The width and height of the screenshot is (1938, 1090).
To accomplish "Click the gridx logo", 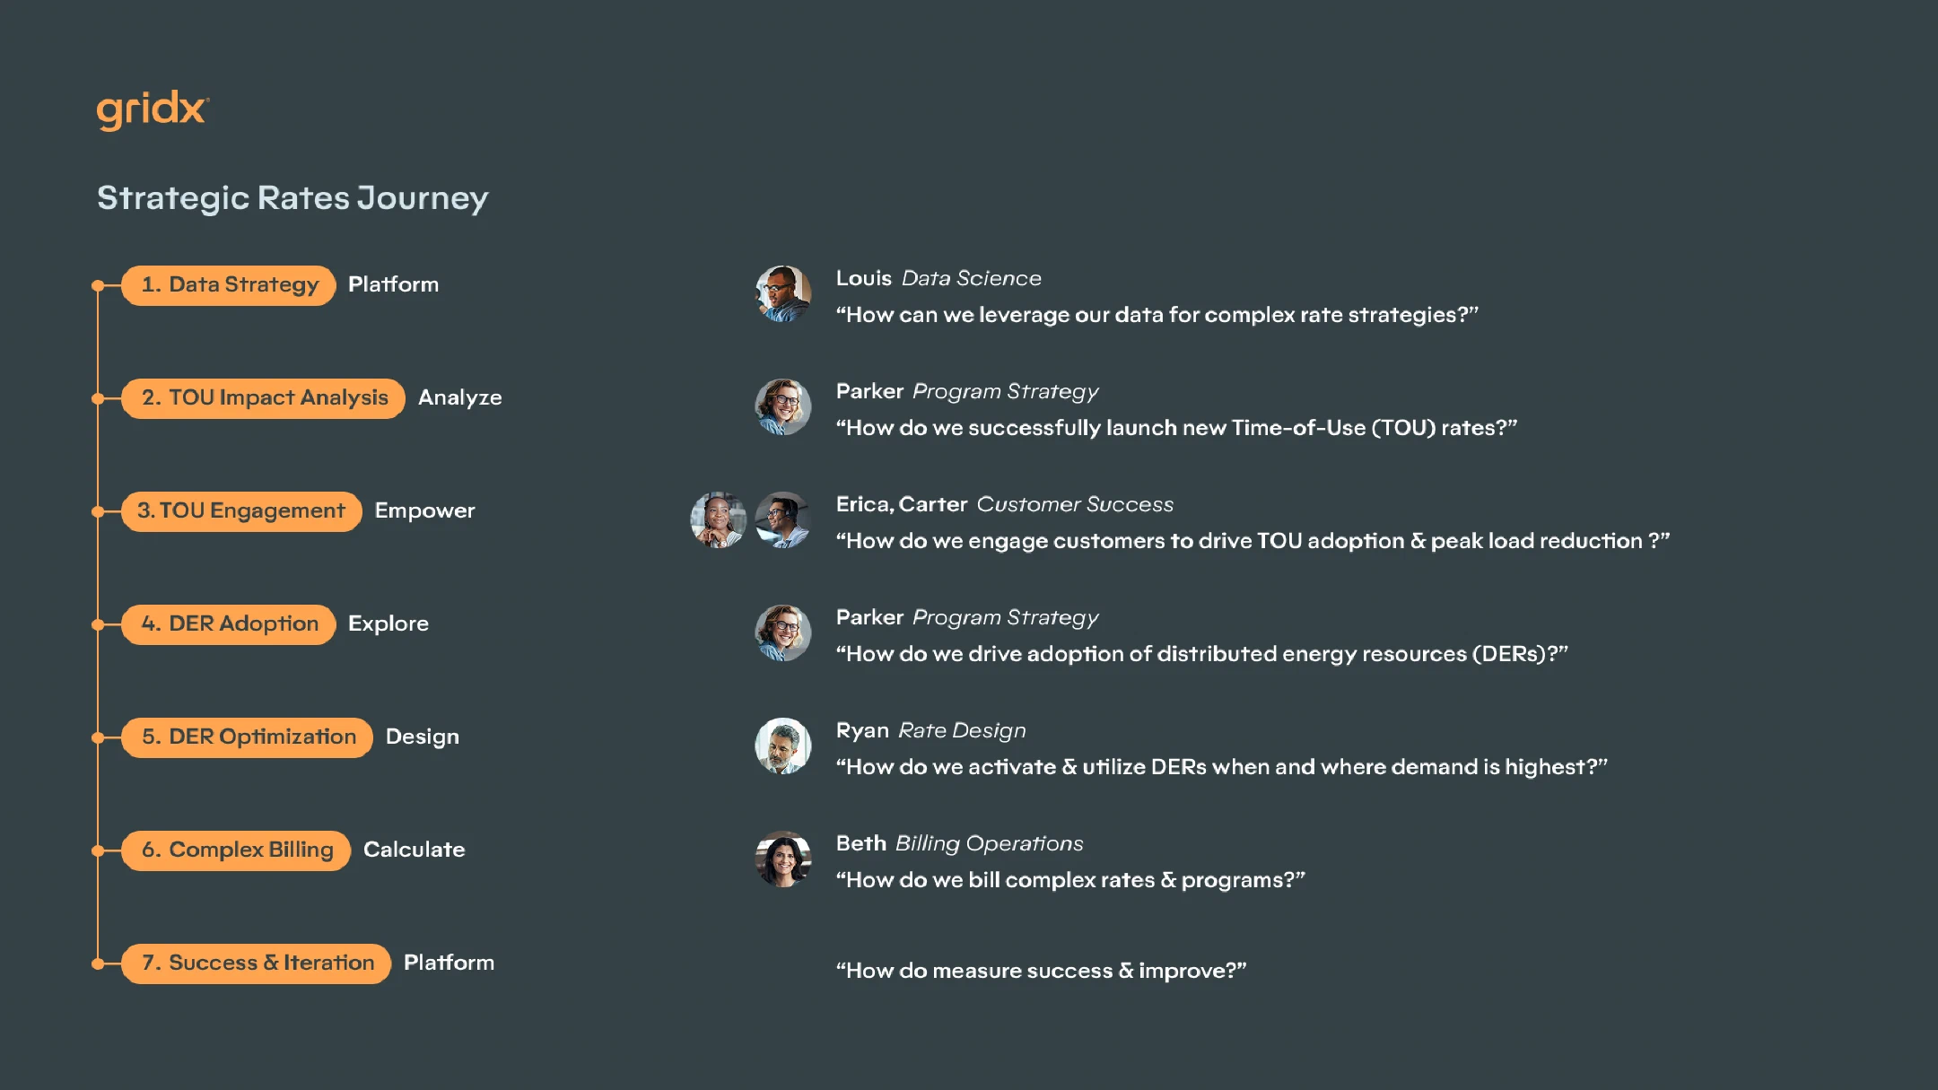I will [153, 110].
